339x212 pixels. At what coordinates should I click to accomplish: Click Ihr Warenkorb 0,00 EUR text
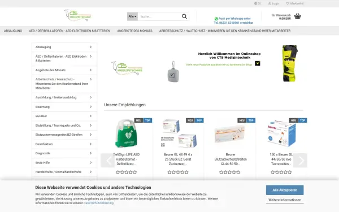click(281, 17)
